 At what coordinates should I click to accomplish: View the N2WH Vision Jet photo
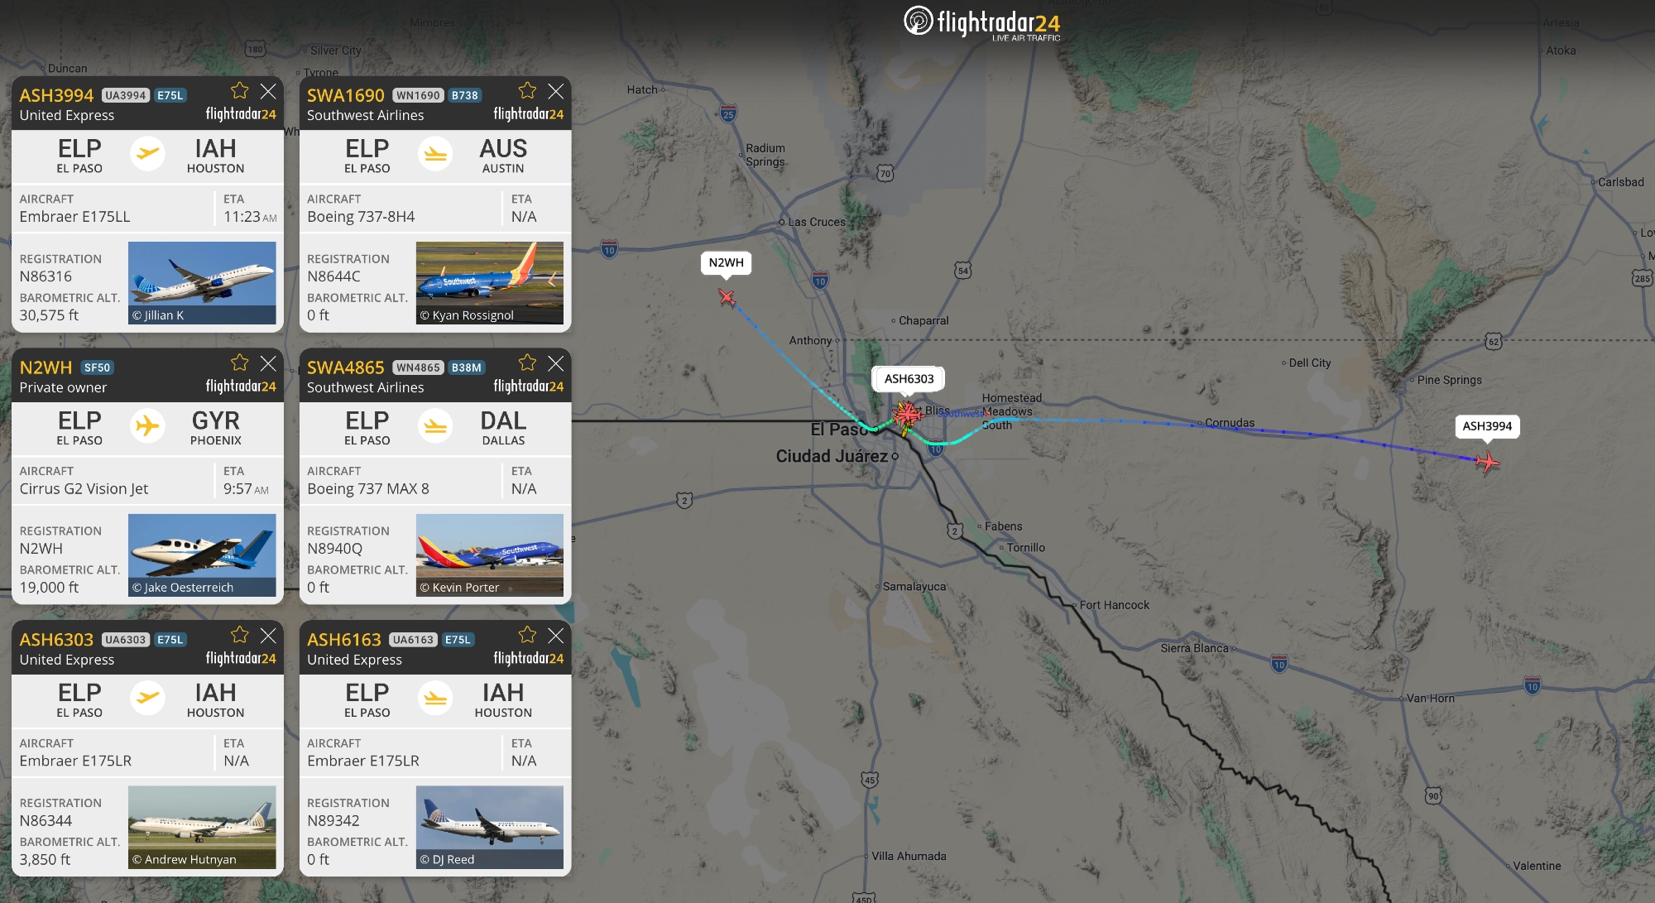click(x=202, y=555)
